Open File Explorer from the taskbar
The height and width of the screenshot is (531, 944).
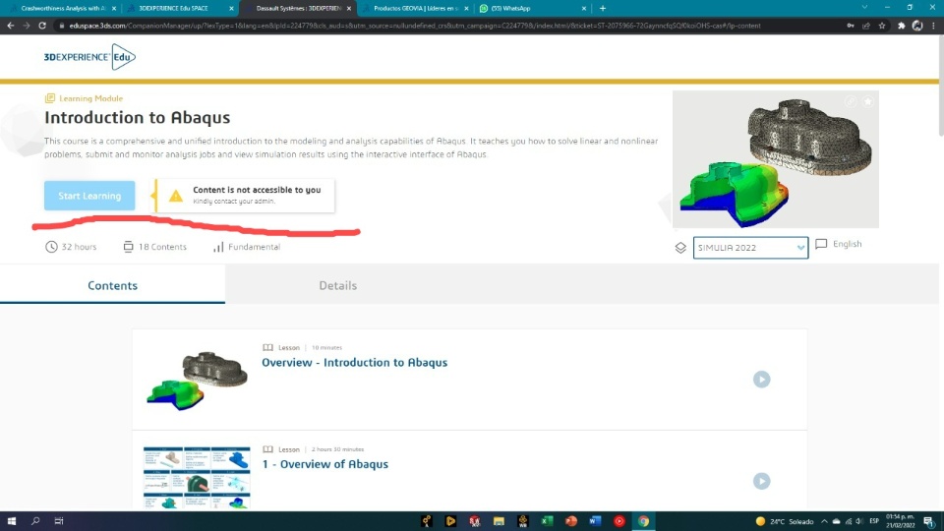499,521
